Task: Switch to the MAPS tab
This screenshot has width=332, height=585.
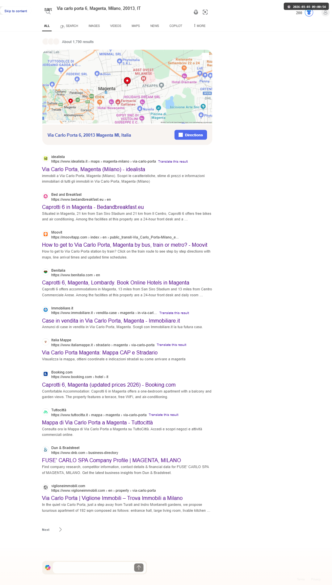Action: click(136, 26)
